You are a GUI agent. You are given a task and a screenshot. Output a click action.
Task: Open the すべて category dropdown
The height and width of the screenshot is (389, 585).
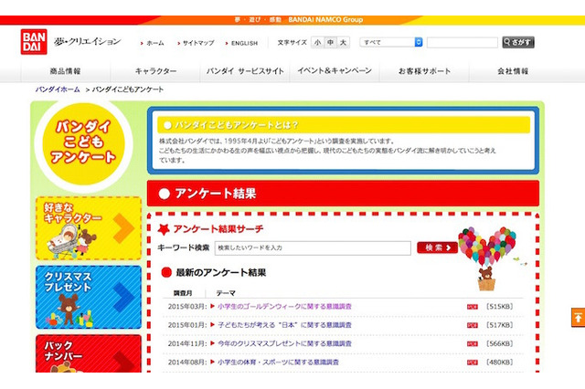391,43
